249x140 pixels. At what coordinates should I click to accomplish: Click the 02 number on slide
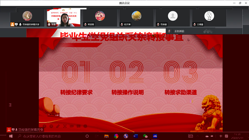pos(126,72)
